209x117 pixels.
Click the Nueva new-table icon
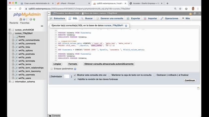point(17,37)
